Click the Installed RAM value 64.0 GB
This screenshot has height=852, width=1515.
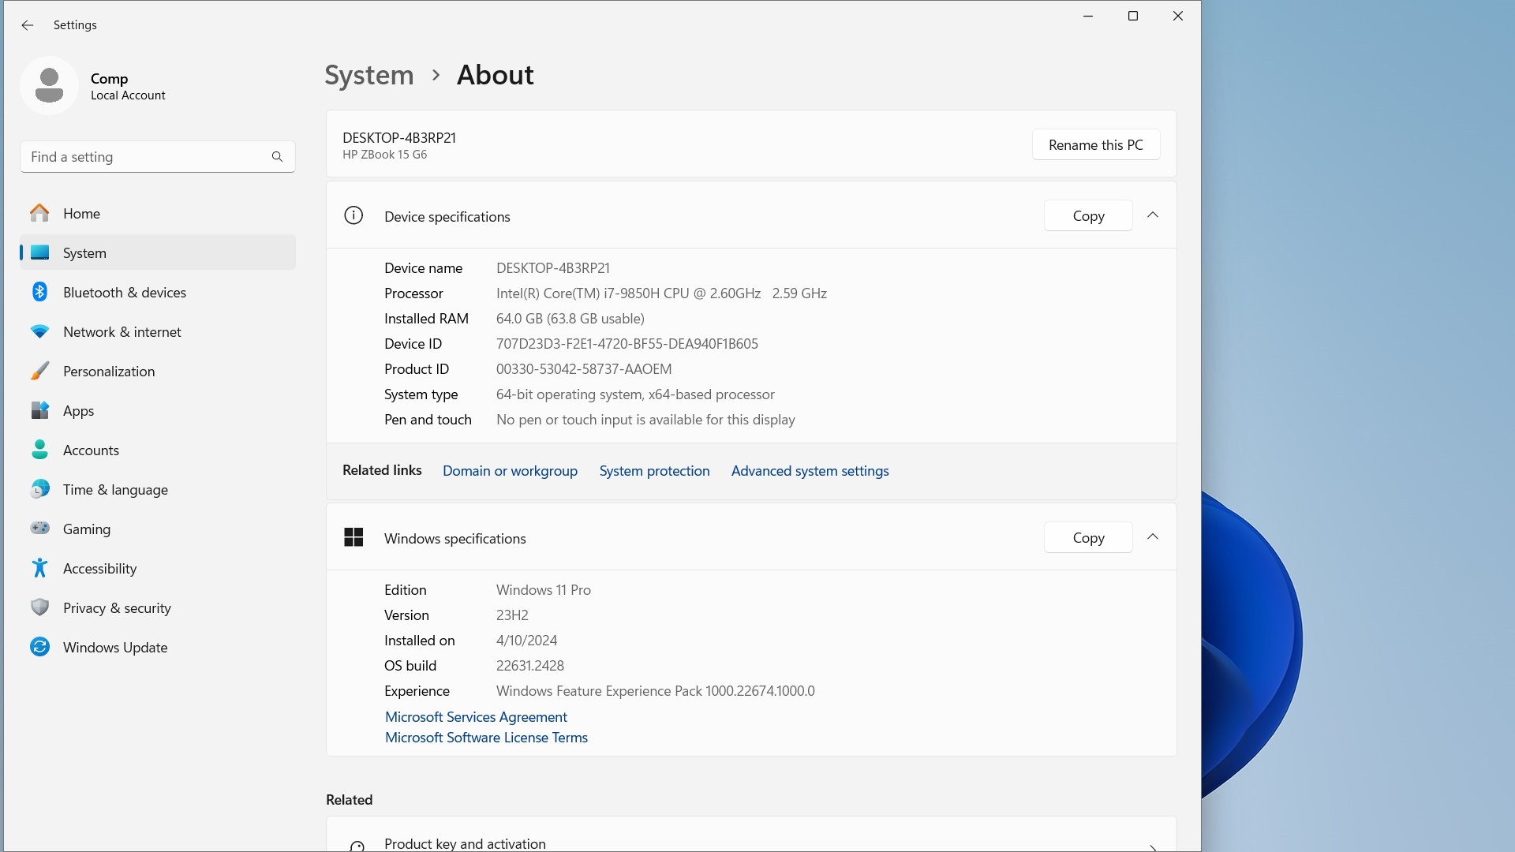(570, 319)
